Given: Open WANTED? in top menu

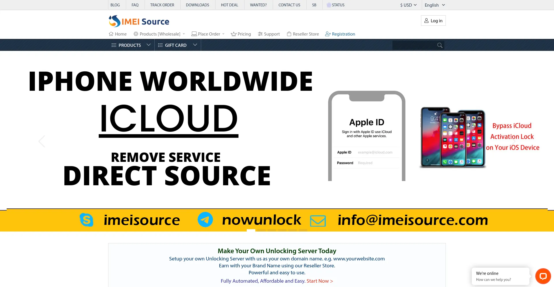Looking at the screenshot, I should tap(258, 5).
